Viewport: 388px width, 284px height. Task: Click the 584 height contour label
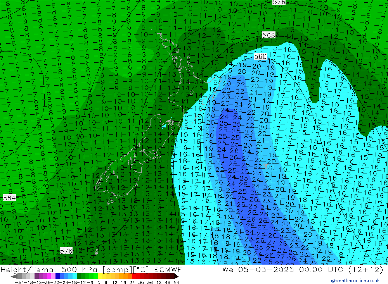(9, 198)
